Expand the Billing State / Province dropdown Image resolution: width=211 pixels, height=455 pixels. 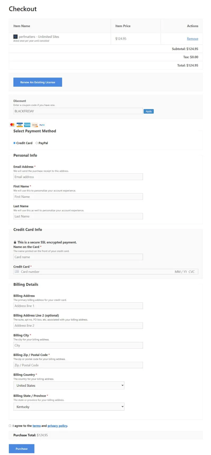(x=69, y=407)
